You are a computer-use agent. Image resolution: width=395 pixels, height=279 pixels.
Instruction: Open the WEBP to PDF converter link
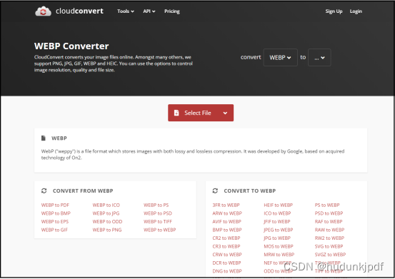(x=55, y=206)
